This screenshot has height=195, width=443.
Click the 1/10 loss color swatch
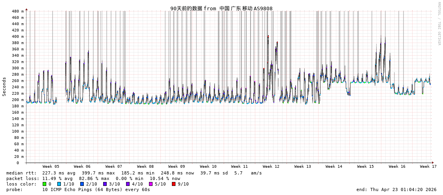pos(59,184)
